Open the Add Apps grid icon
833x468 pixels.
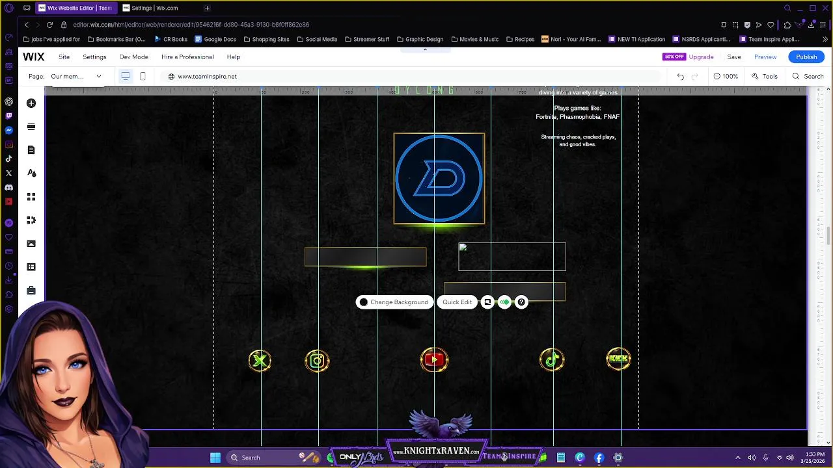31,197
